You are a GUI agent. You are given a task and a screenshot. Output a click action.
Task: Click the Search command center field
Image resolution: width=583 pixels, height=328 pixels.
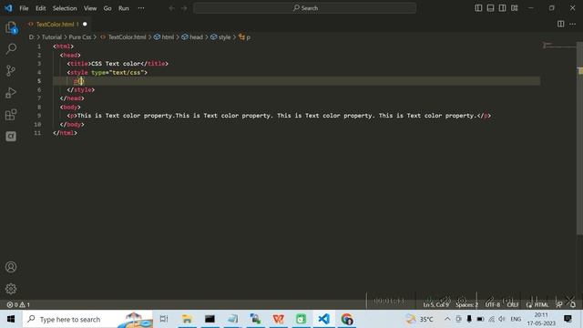pyautogui.click(x=304, y=8)
